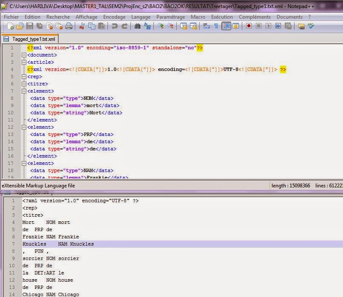The image size is (343, 297).
Task: Click the ABC spell check icon
Action: click(x=311, y=26)
